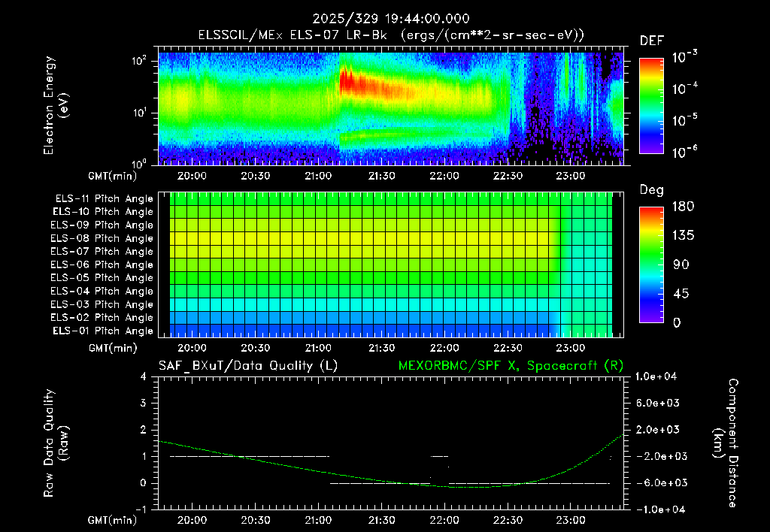The height and width of the screenshot is (532, 770).
Task: Click the 10^2 tick on electron energy axis
Action: click(x=139, y=61)
